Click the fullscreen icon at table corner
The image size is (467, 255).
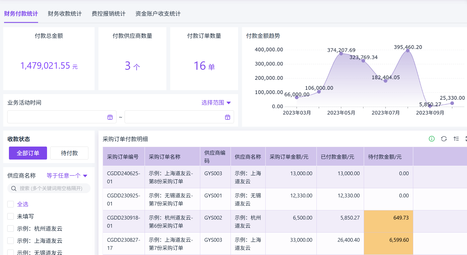pos(466,139)
